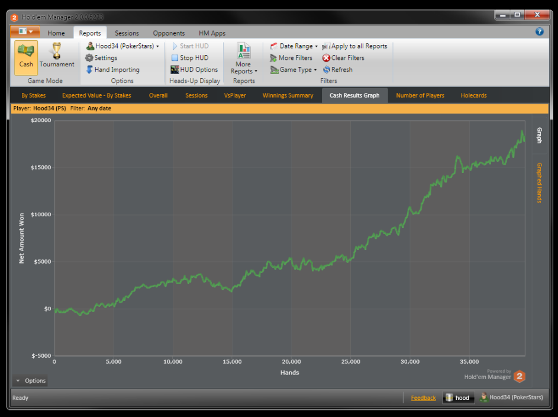The image size is (558, 417).
Task: Open Hand Importing option
Action: 113,69
